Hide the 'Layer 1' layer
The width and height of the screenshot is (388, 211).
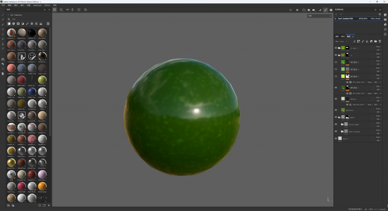click(x=336, y=139)
